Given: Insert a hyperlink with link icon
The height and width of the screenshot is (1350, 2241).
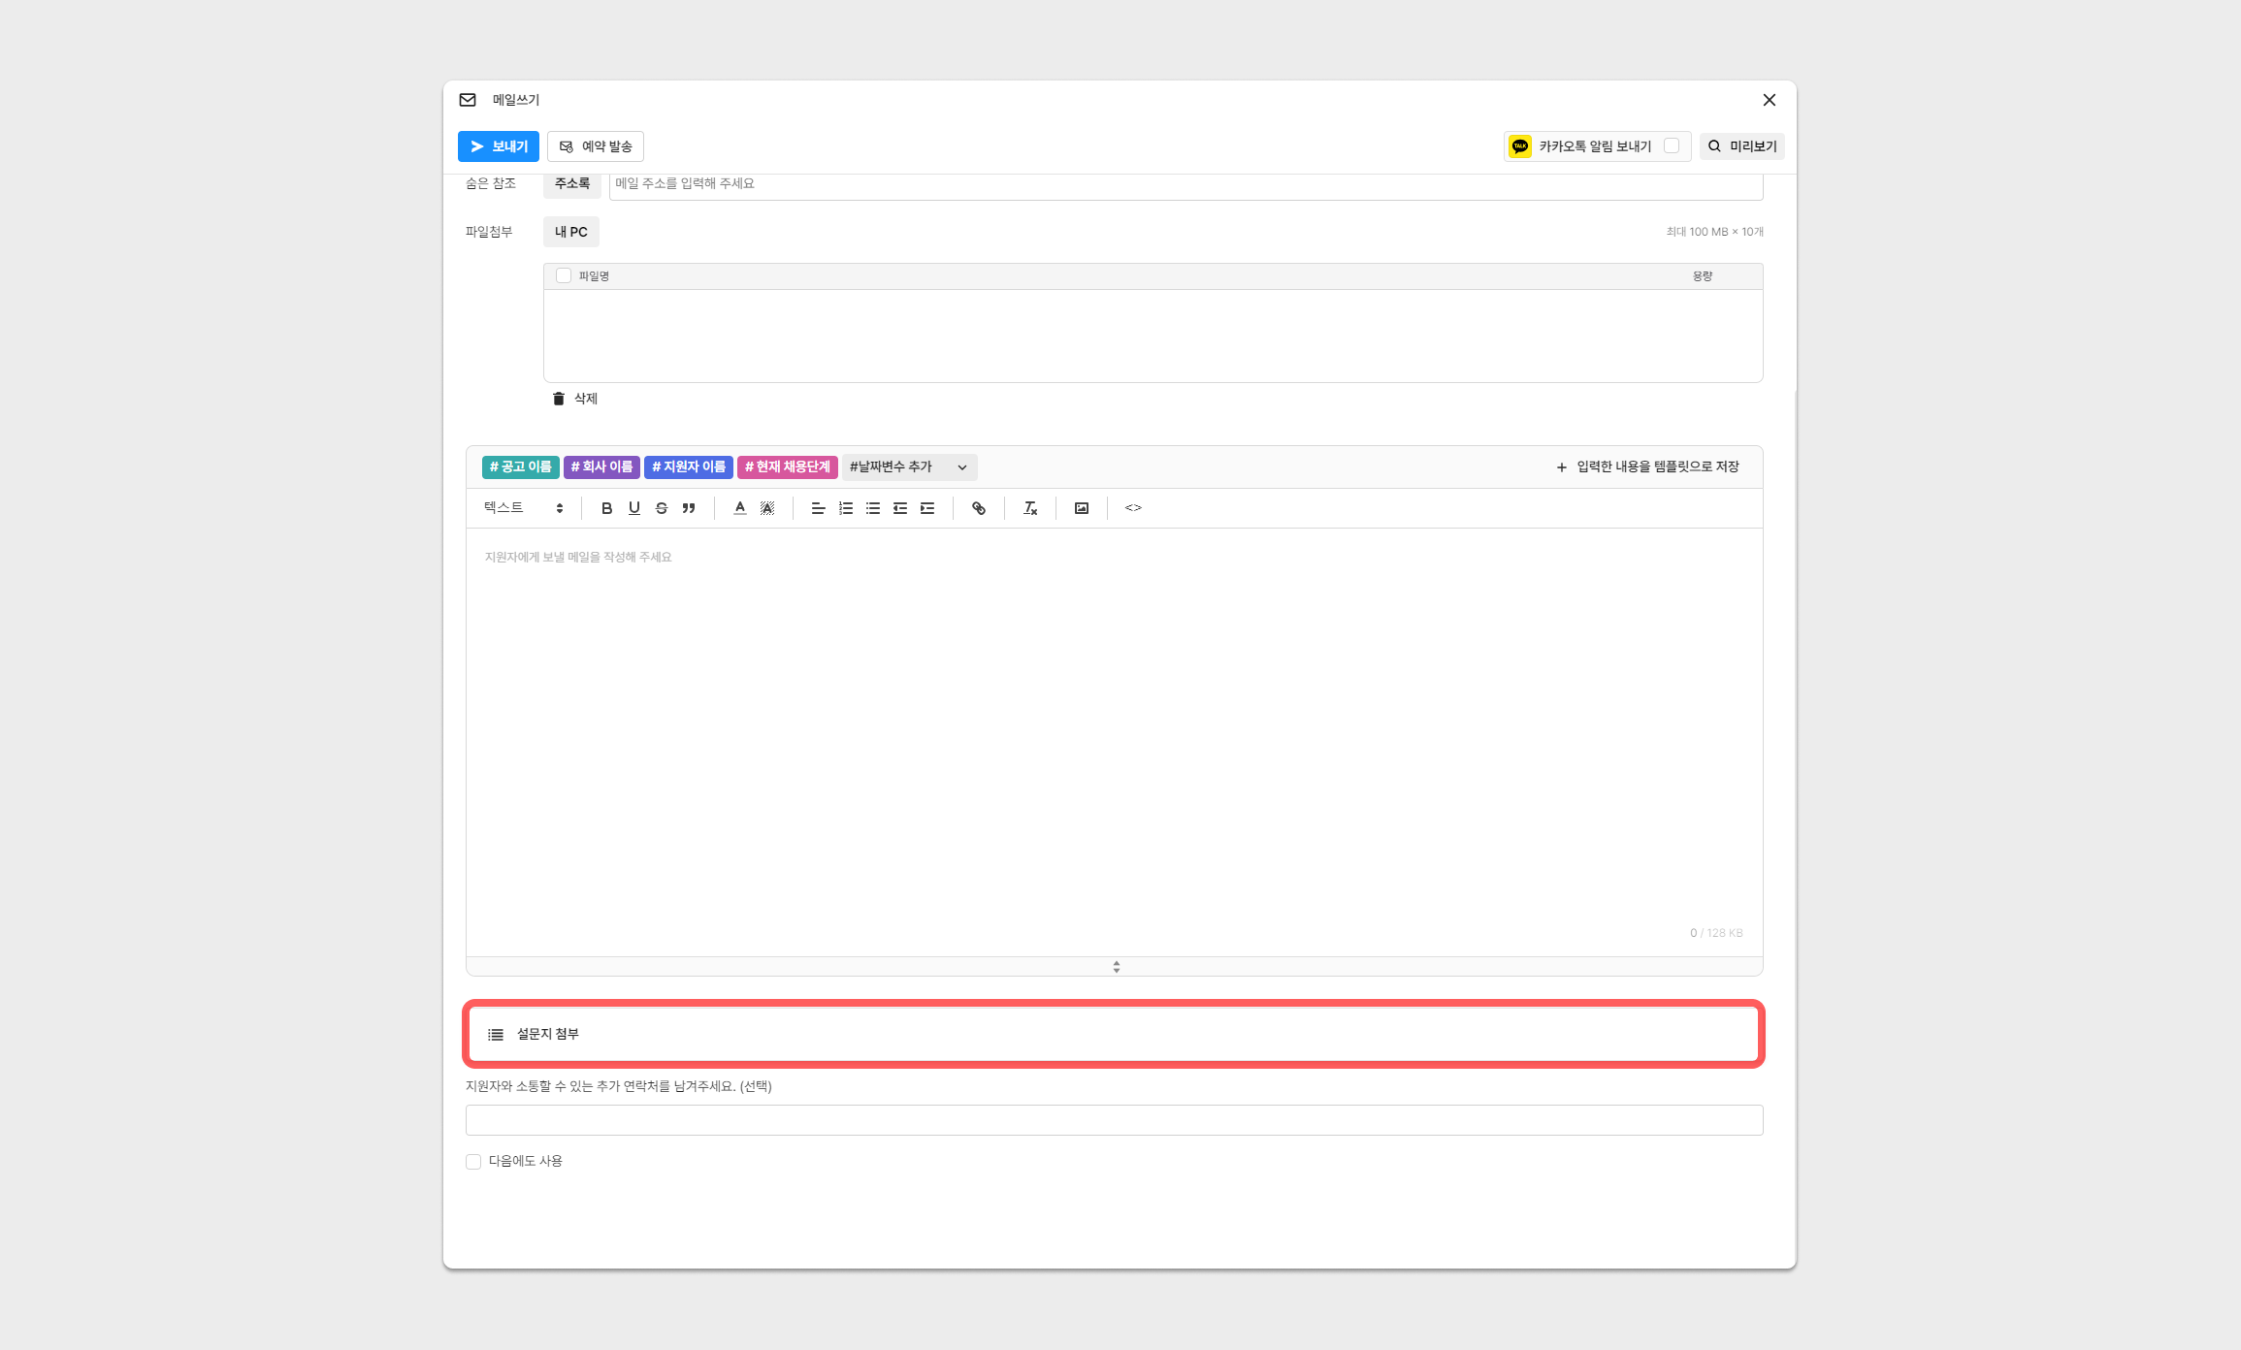Looking at the screenshot, I should (x=979, y=508).
